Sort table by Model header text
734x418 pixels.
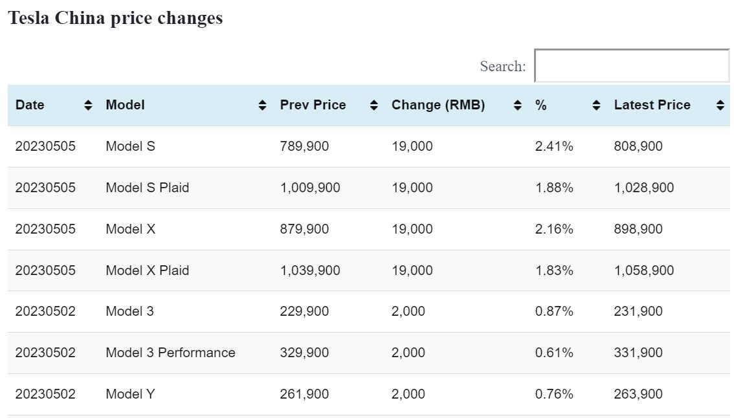[x=125, y=105]
